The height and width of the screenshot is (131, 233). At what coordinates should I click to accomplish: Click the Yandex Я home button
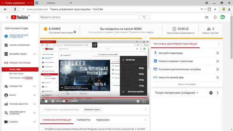pyautogui.click(x=15, y=9)
